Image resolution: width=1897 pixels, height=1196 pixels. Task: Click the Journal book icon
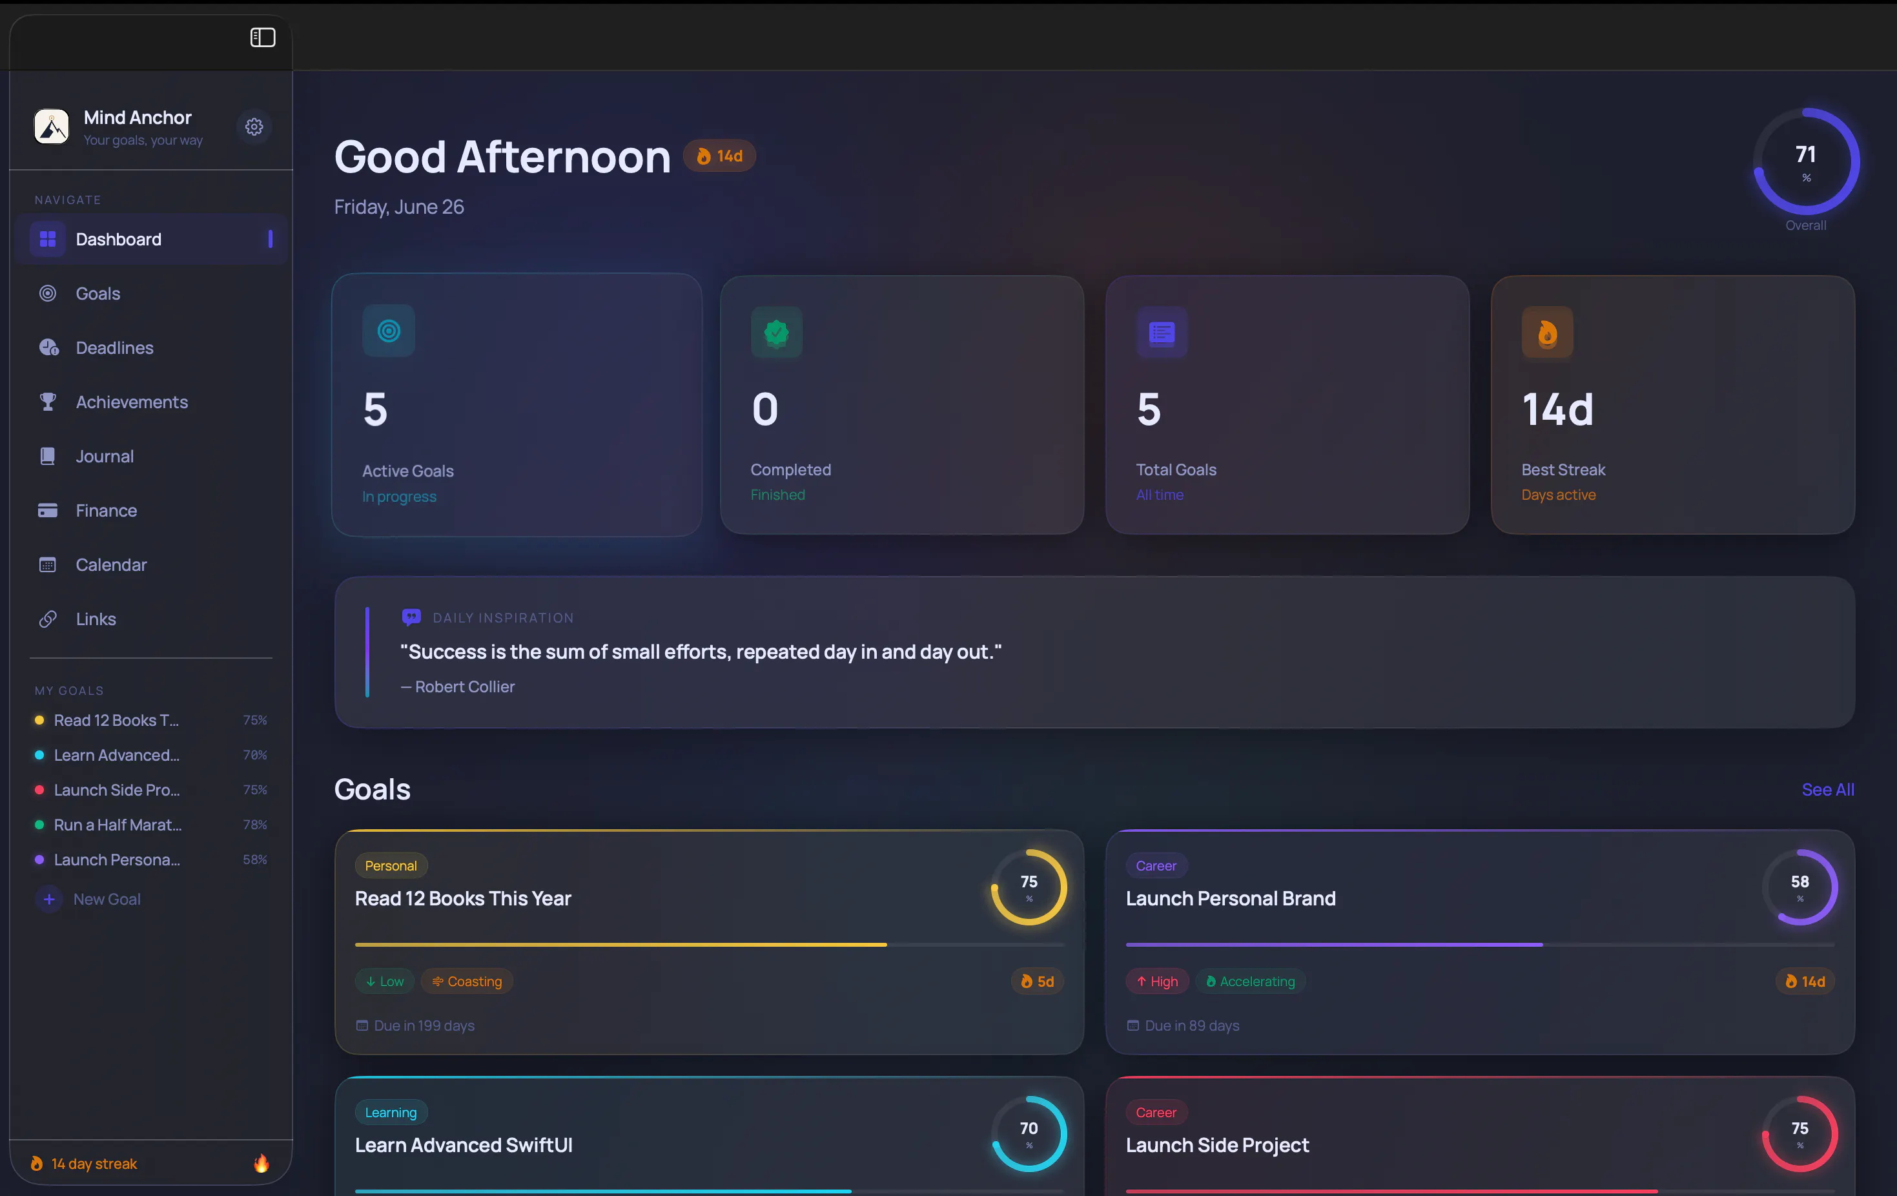tap(47, 456)
